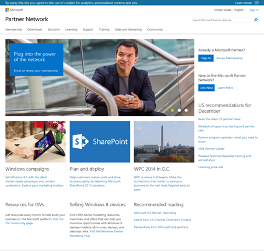Open Schedule of upcoming training link
The image size is (264, 251).
226,128
